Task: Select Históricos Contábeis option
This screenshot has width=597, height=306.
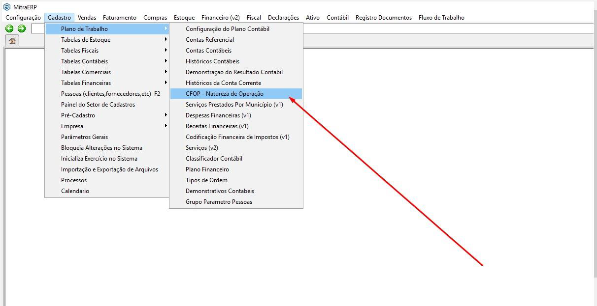Action: [212, 61]
